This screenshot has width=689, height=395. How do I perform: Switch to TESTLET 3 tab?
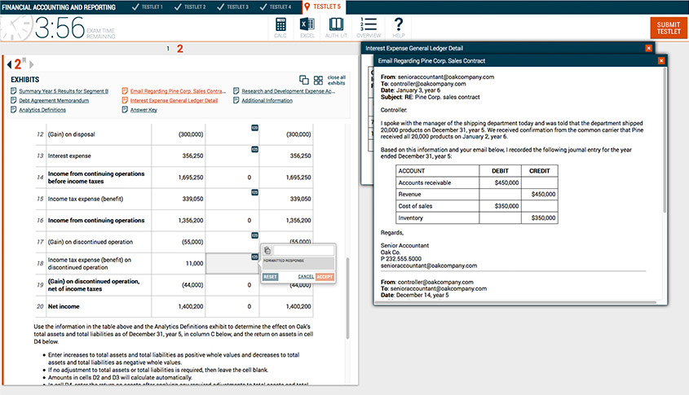[233, 7]
